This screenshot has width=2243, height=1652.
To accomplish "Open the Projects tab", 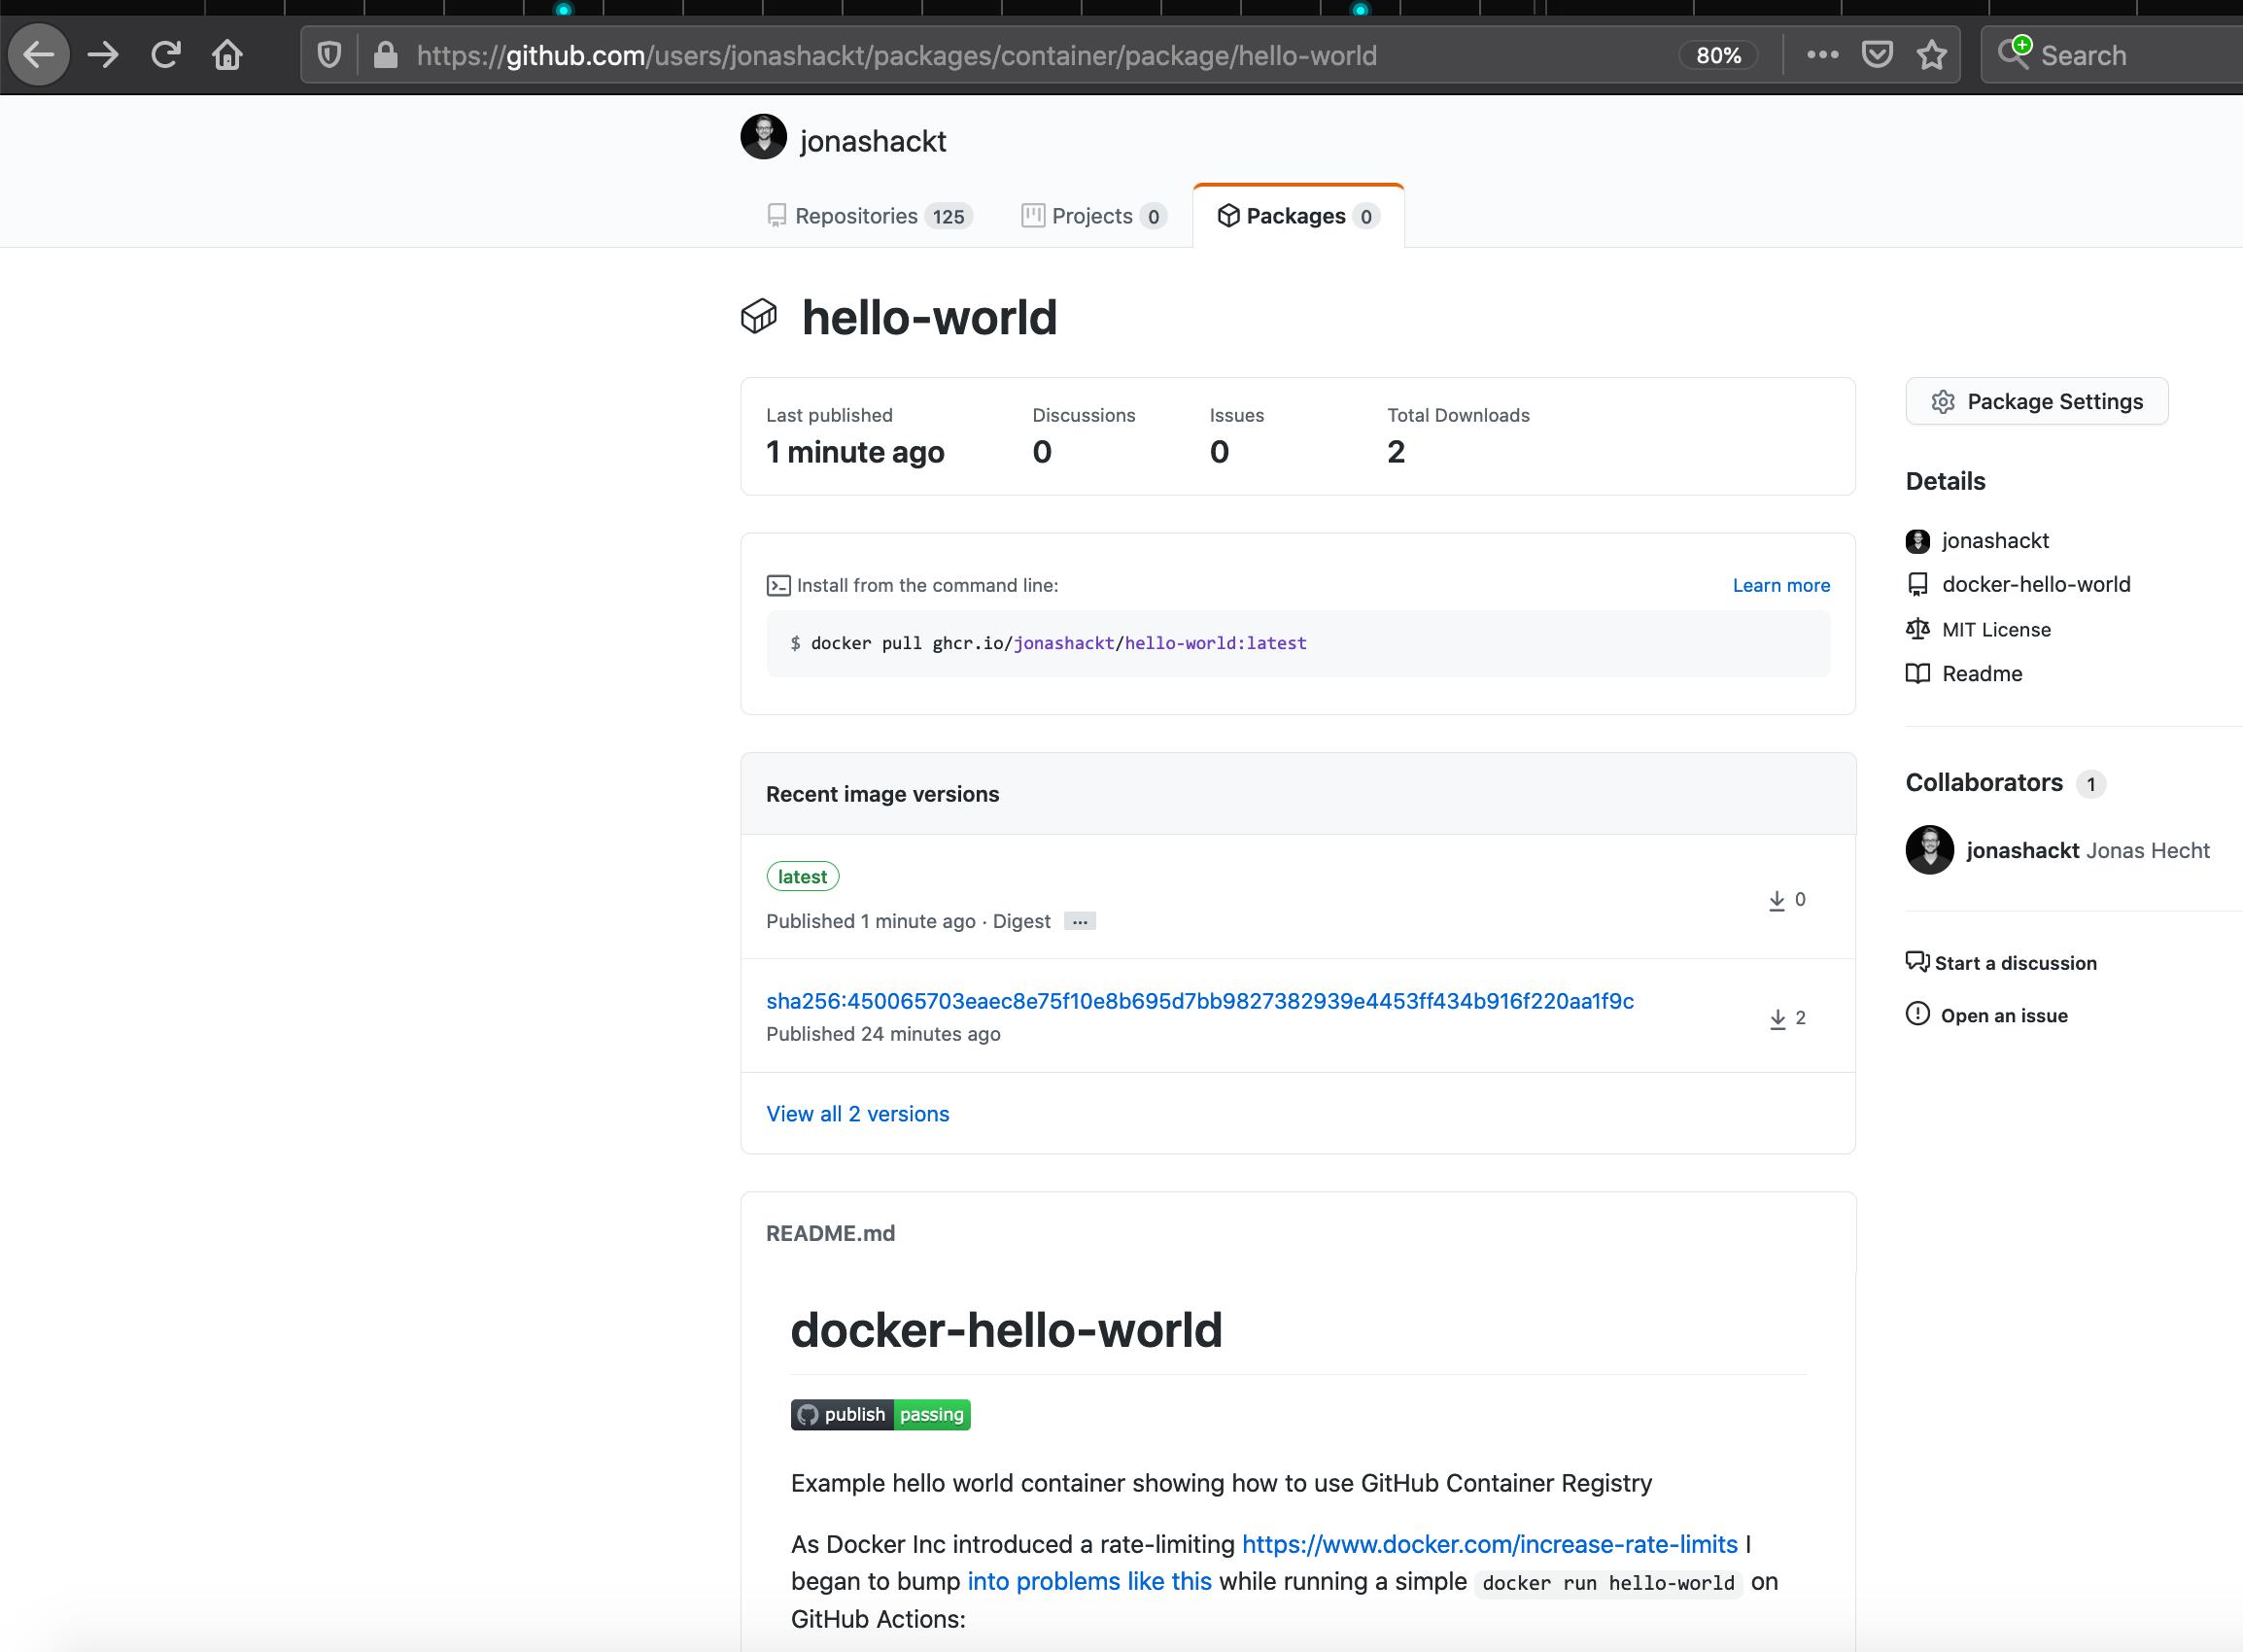I will tap(1092, 216).
